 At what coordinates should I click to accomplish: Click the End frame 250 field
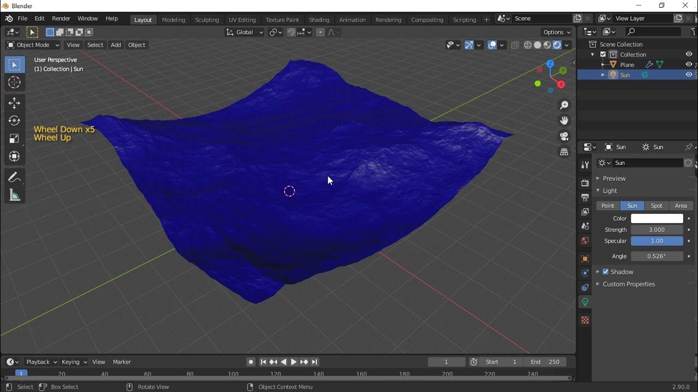point(545,362)
